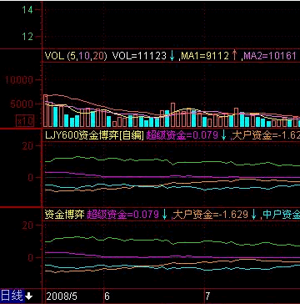This screenshot has height=304, width=300.
Task: Click the month 7 marker on time axis
Action: point(207,296)
